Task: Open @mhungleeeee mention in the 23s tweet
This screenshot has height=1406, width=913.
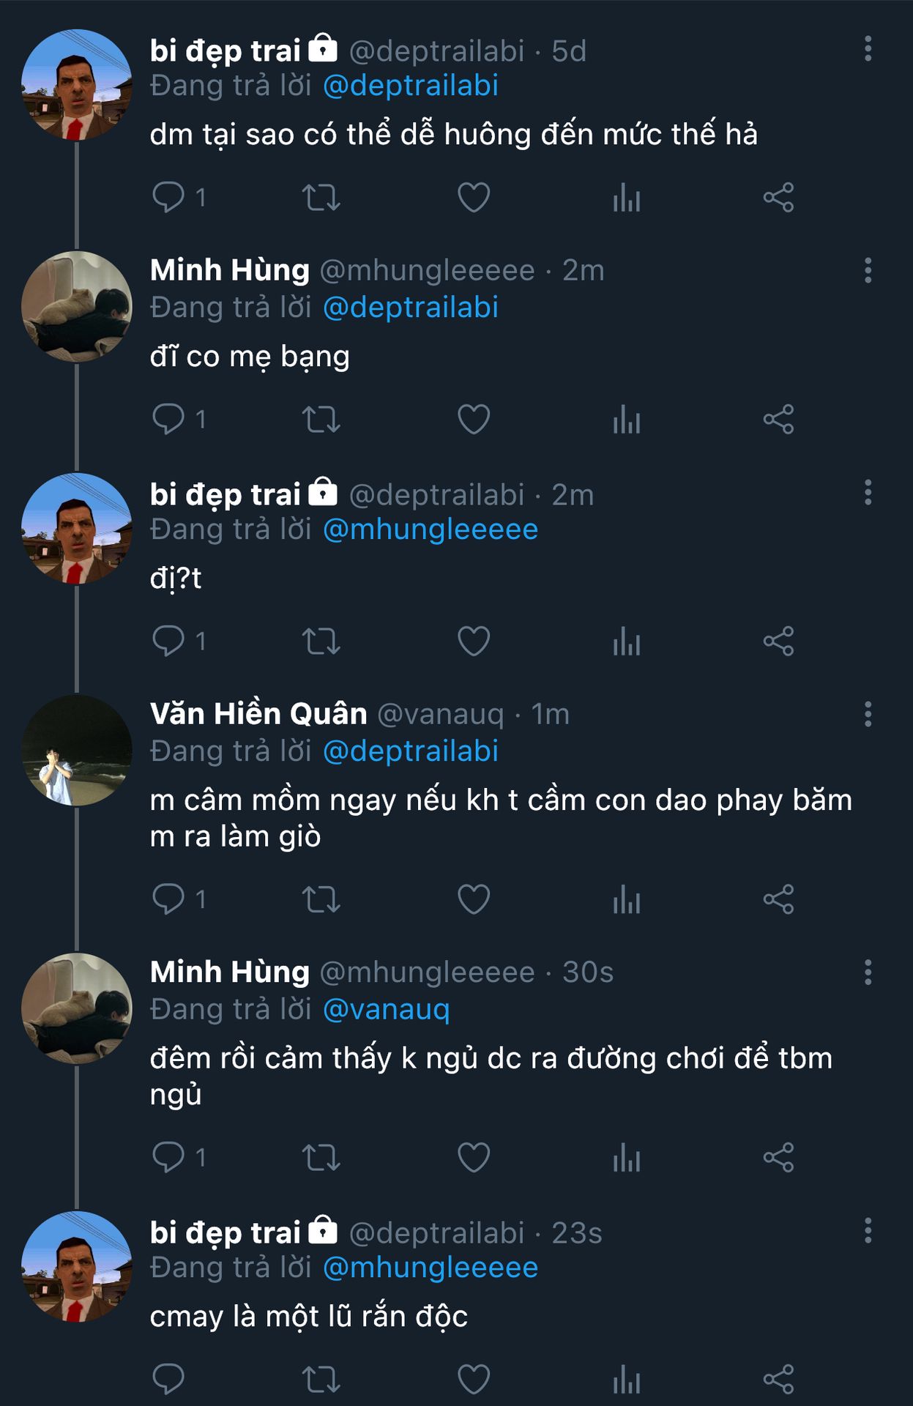Action: click(x=431, y=1268)
